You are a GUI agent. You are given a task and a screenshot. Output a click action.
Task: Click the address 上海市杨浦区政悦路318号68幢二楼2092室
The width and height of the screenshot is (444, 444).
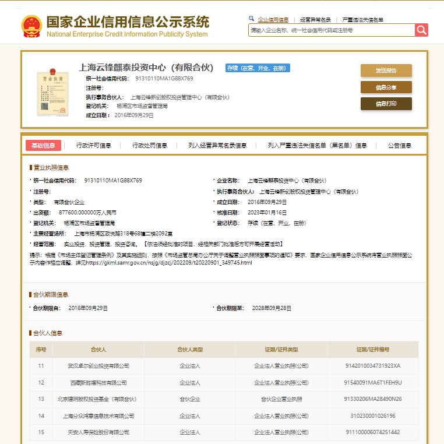(123, 234)
